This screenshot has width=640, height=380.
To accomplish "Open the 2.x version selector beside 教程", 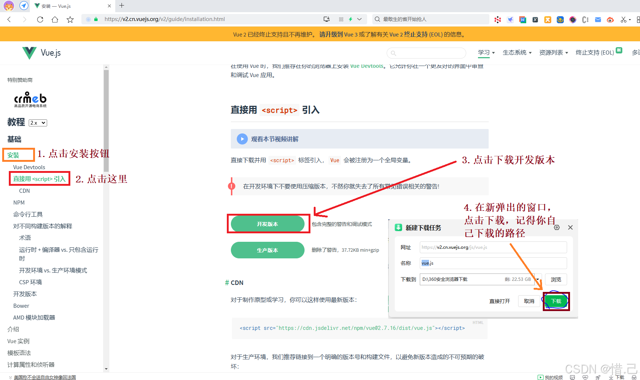I will [x=38, y=123].
